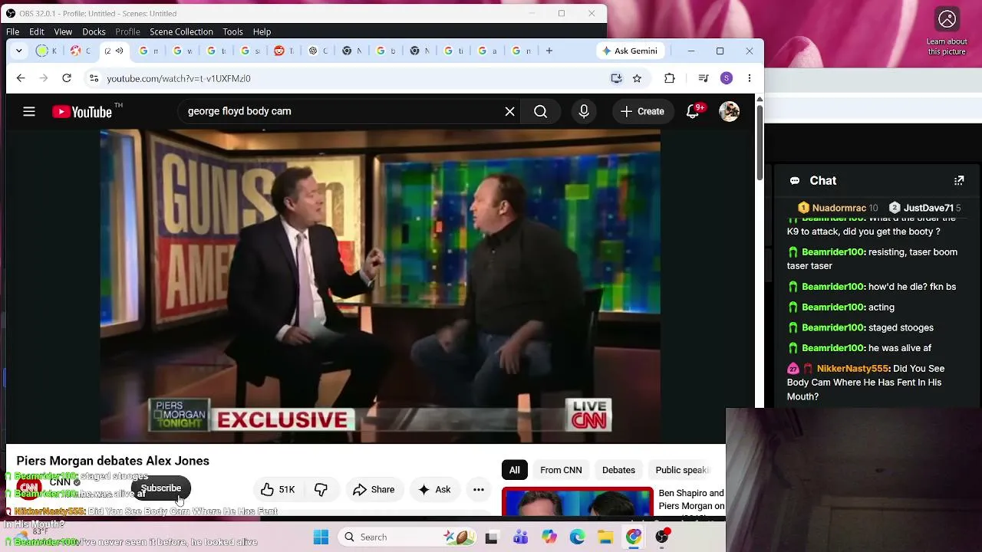Select the All filter chip
This screenshot has width=982, height=552.
click(x=515, y=470)
